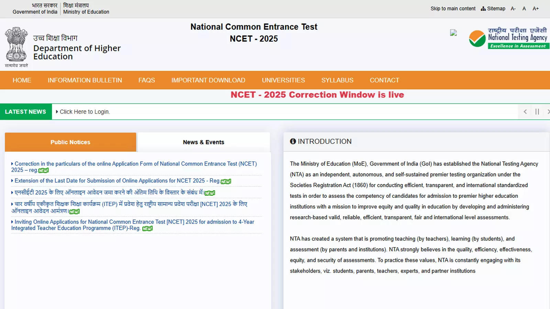Image resolution: width=550 pixels, height=309 pixels.
Task: Open the Public Notices tab
Action: pyautogui.click(x=70, y=142)
